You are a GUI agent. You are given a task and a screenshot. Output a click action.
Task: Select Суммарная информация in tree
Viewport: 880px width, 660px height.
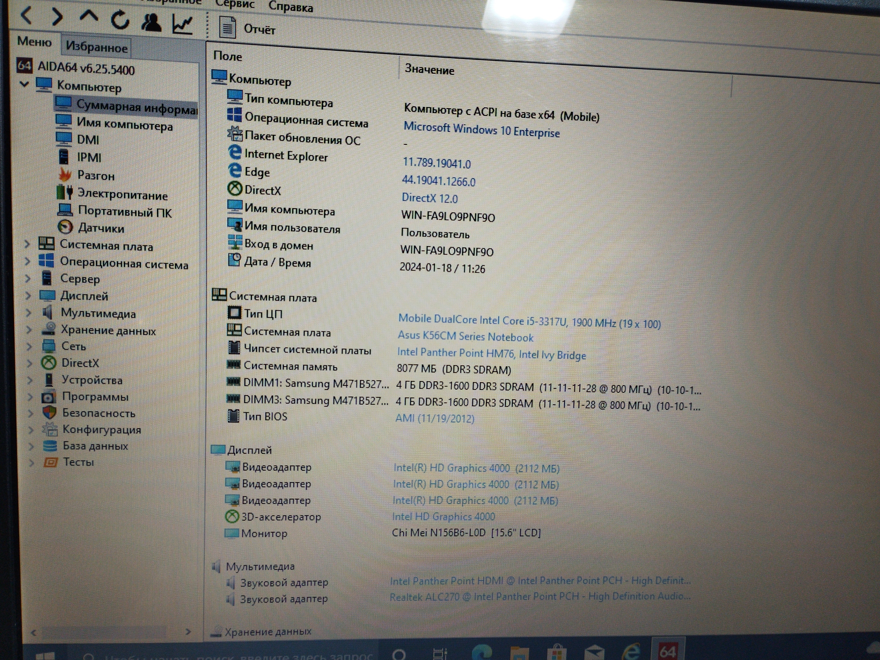tap(126, 107)
